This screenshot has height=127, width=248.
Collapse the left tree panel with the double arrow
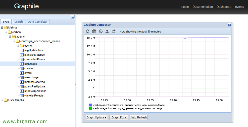(x=73, y=17)
